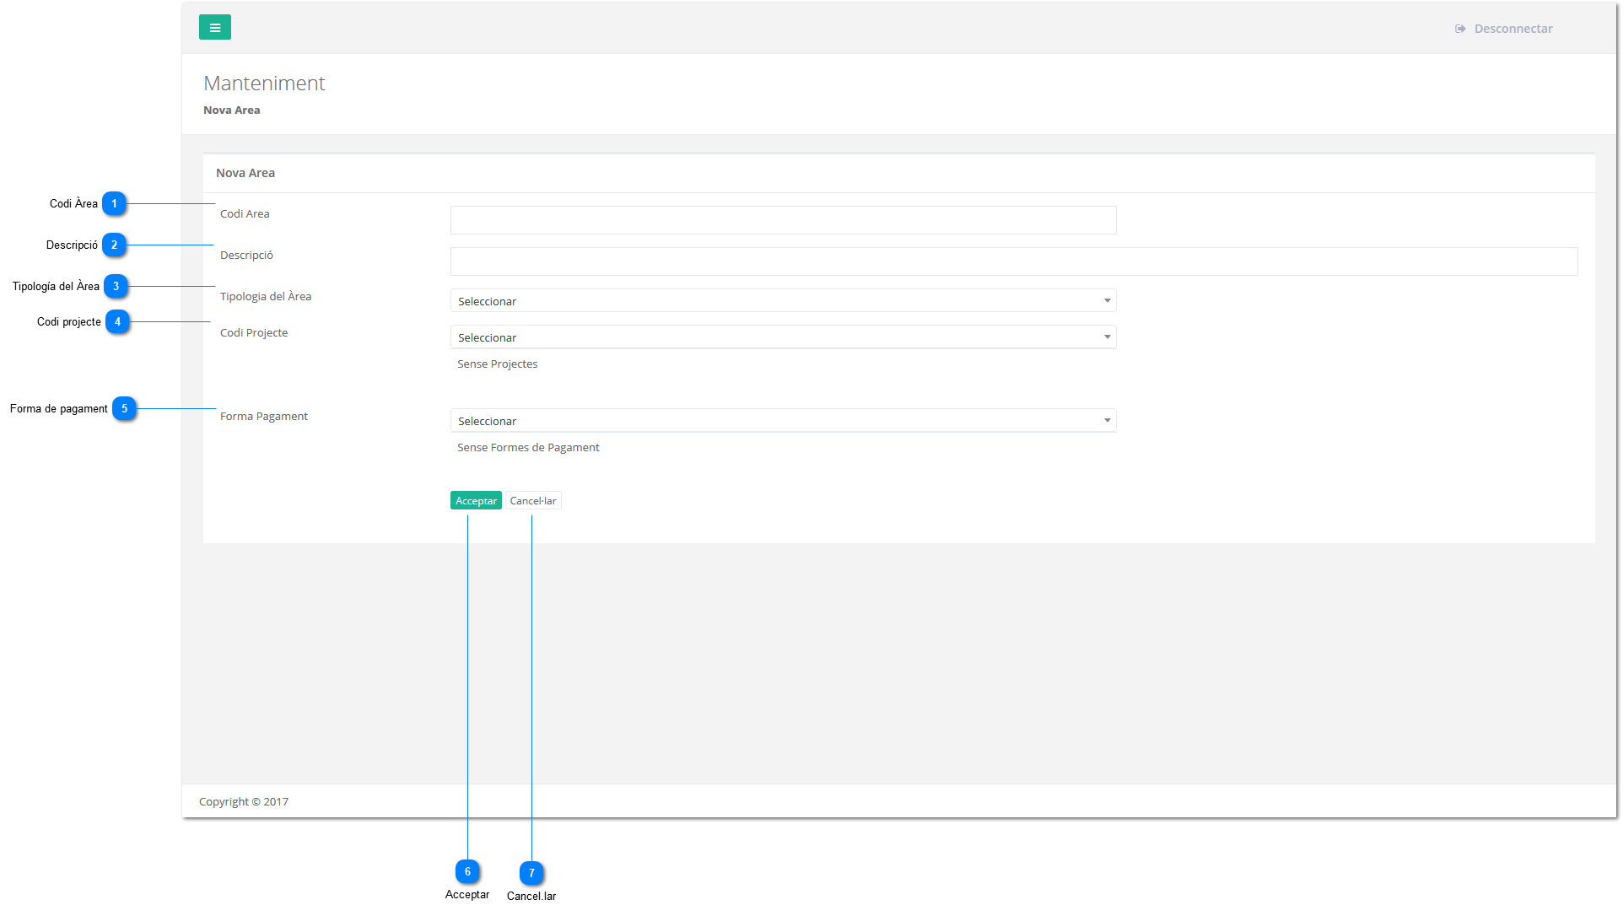This screenshot has width=1623, height=916.
Task: Click numbered callout badge 3
Action: pyautogui.click(x=116, y=286)
